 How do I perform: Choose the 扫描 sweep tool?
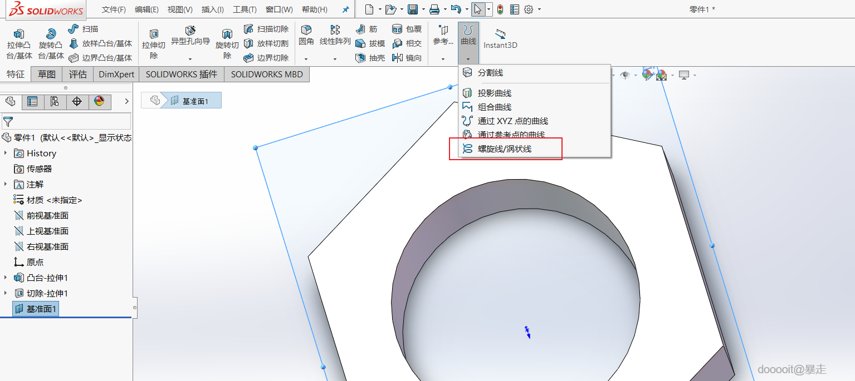point(84,29)
